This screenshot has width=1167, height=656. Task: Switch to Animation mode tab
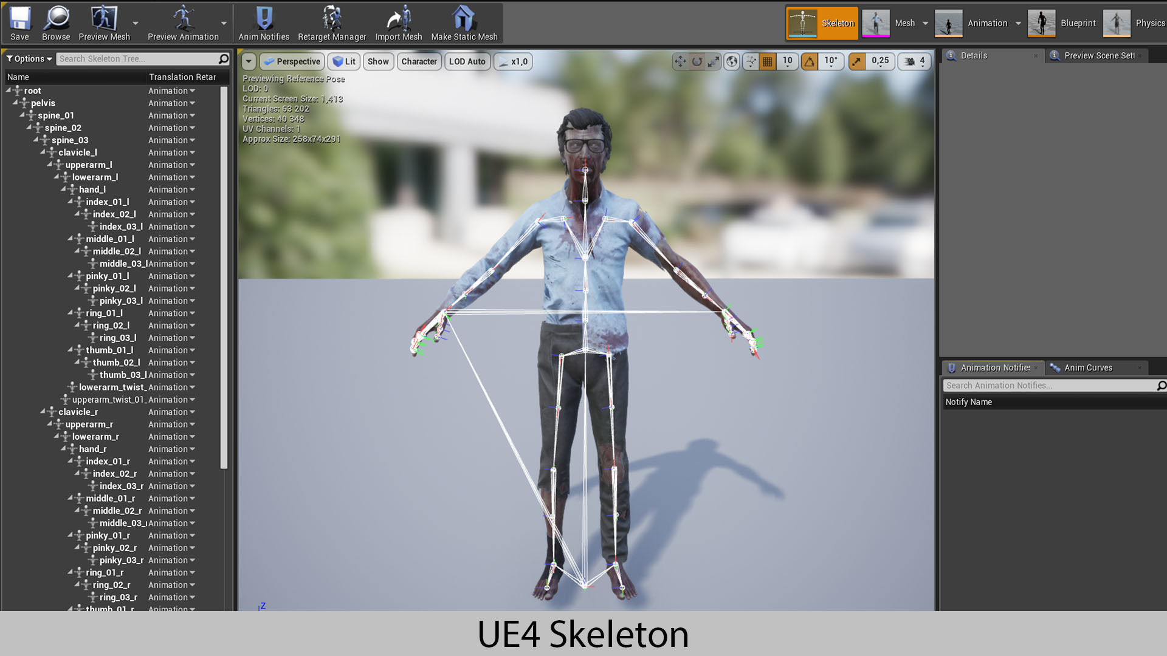pos(979,23)
